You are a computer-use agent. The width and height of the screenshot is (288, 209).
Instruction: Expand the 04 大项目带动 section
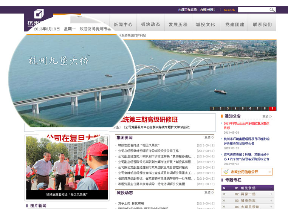[x=248, y=207]
